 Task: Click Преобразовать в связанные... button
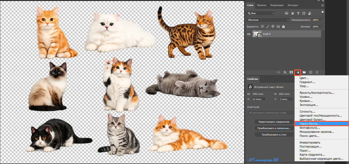[274, 128]
